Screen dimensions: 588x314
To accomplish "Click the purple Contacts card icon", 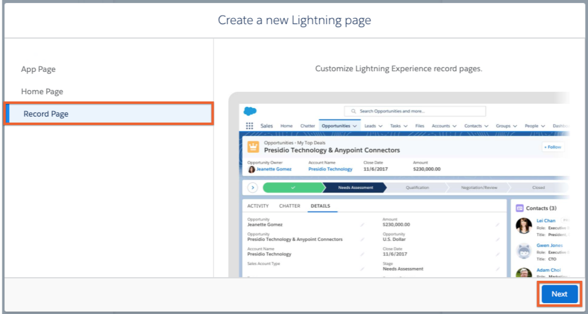I will click(x=520, y=208).
